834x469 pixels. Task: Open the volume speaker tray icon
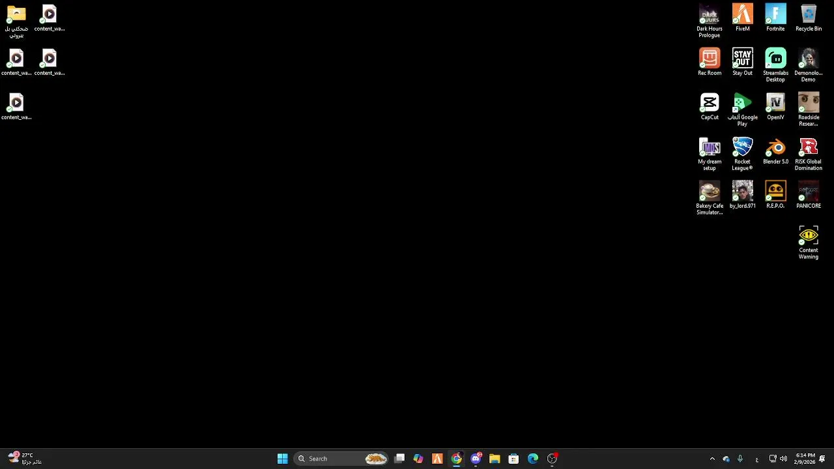783,459
